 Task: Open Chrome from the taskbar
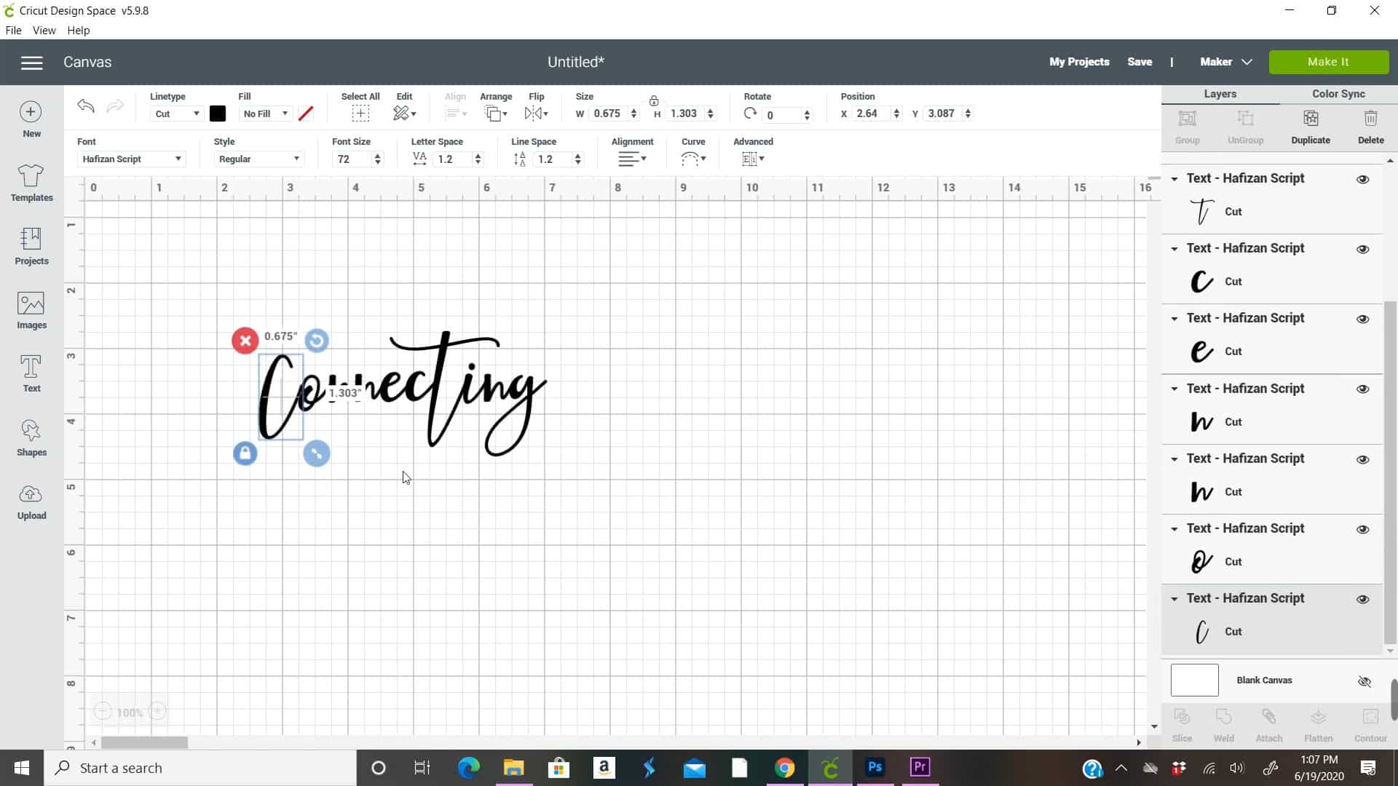[x=784, y=768]
